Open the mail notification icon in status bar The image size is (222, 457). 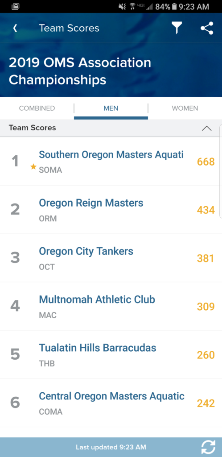coord(16,6)
